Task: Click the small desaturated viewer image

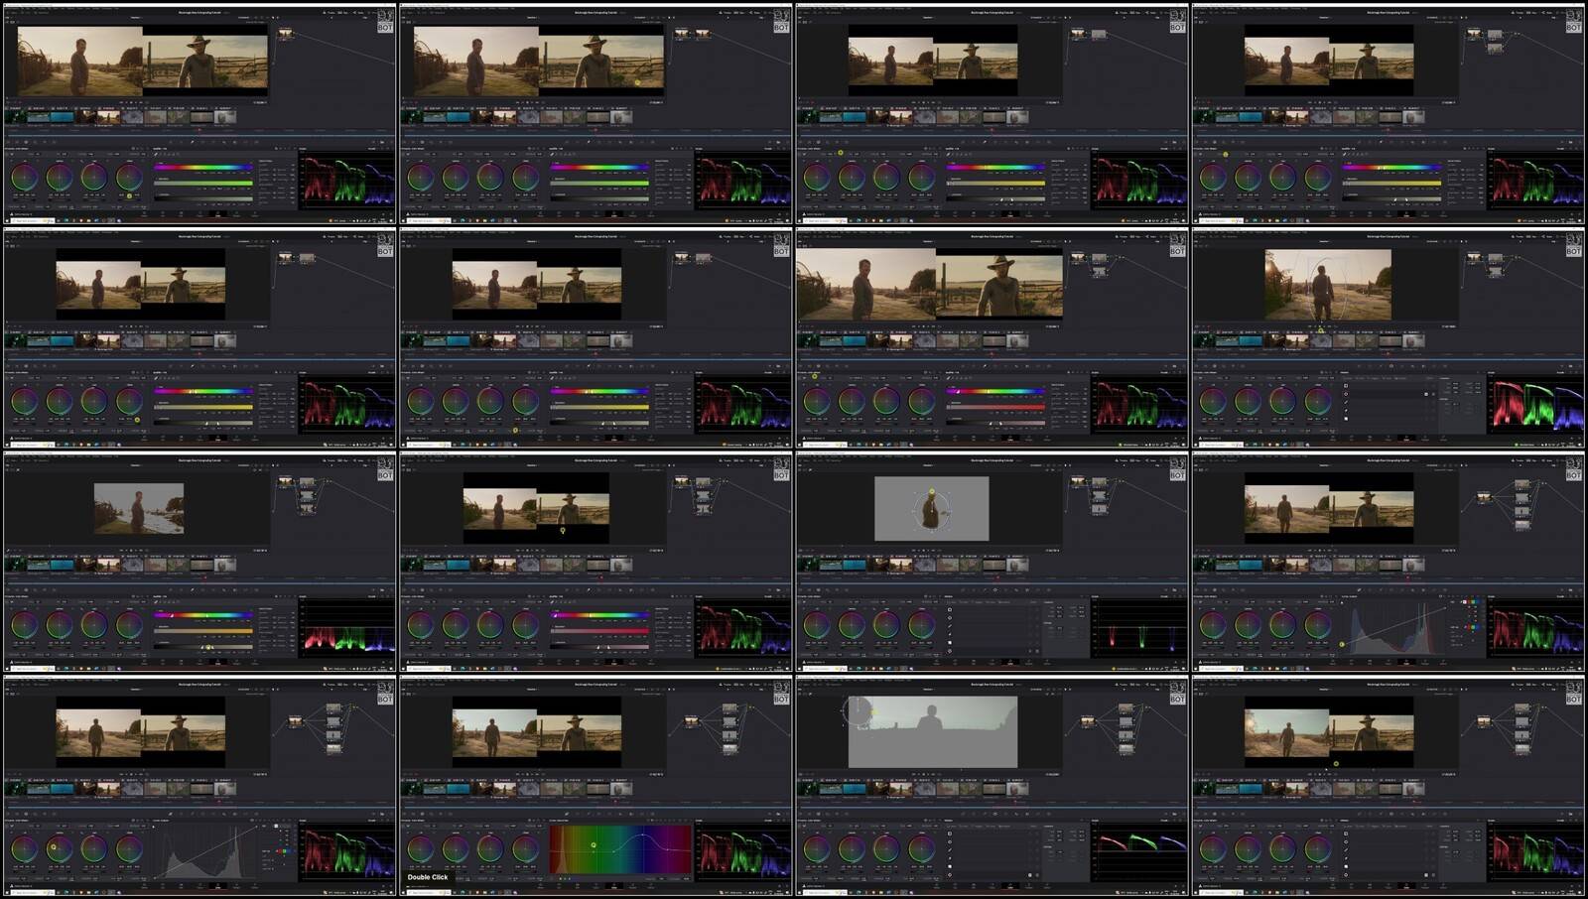Action: pos(139,508)
